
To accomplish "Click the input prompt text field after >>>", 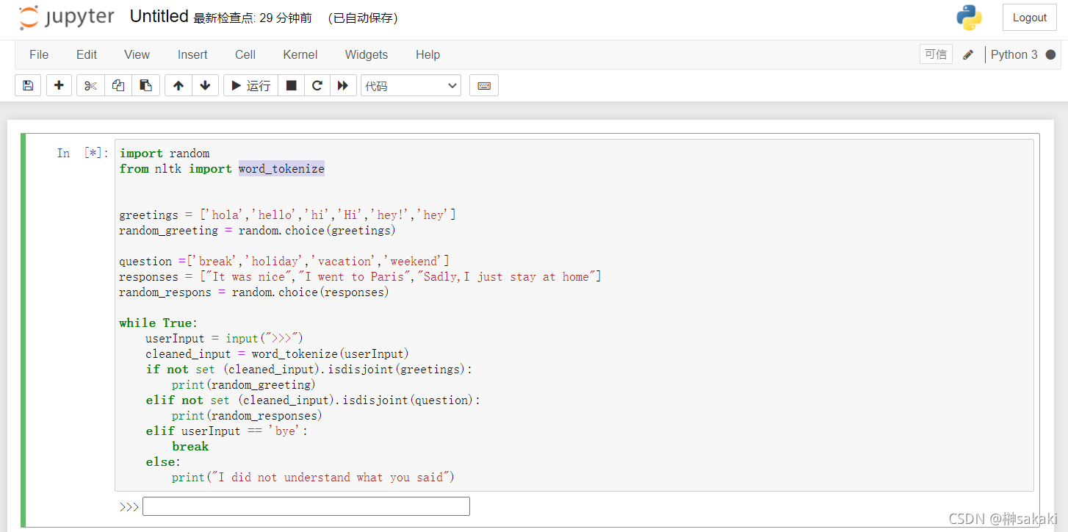I will point(306,506).
